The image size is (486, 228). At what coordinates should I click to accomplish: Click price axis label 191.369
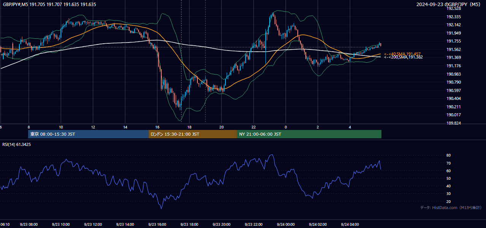point(453,57)
